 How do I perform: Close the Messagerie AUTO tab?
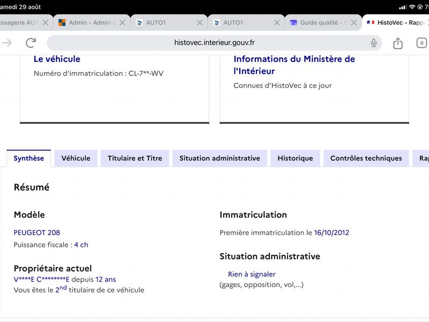click(46, 23)
